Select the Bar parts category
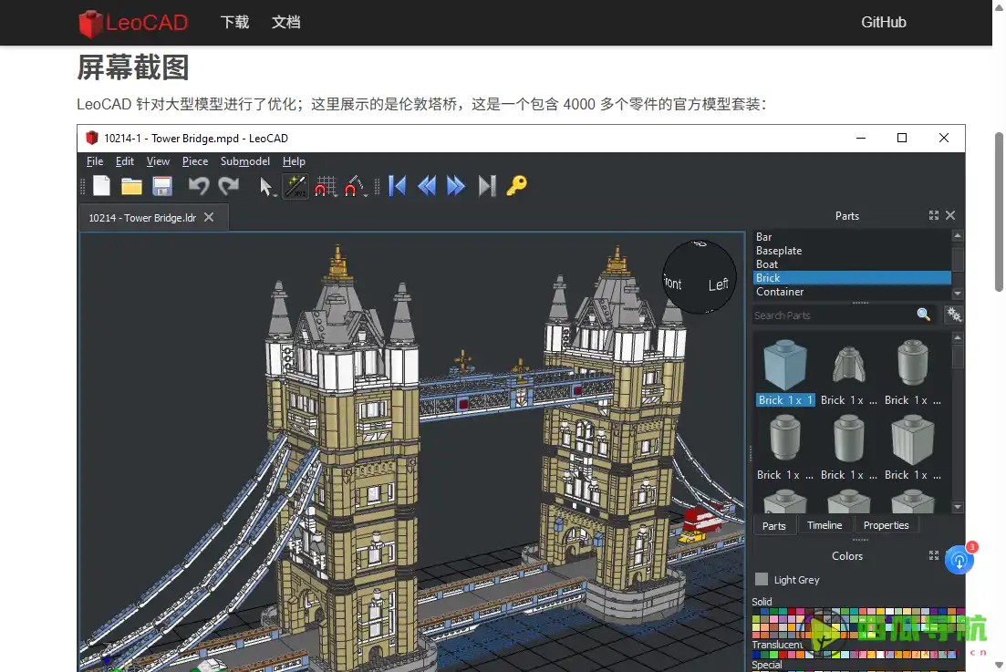Image resolution: width=1006 pixels, height=672 pixels. 851,236
